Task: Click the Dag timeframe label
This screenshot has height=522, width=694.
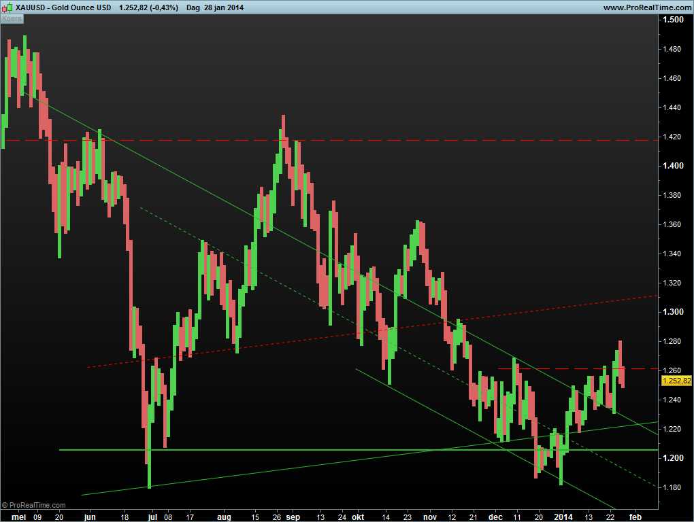Action: [x=194, y=7]
